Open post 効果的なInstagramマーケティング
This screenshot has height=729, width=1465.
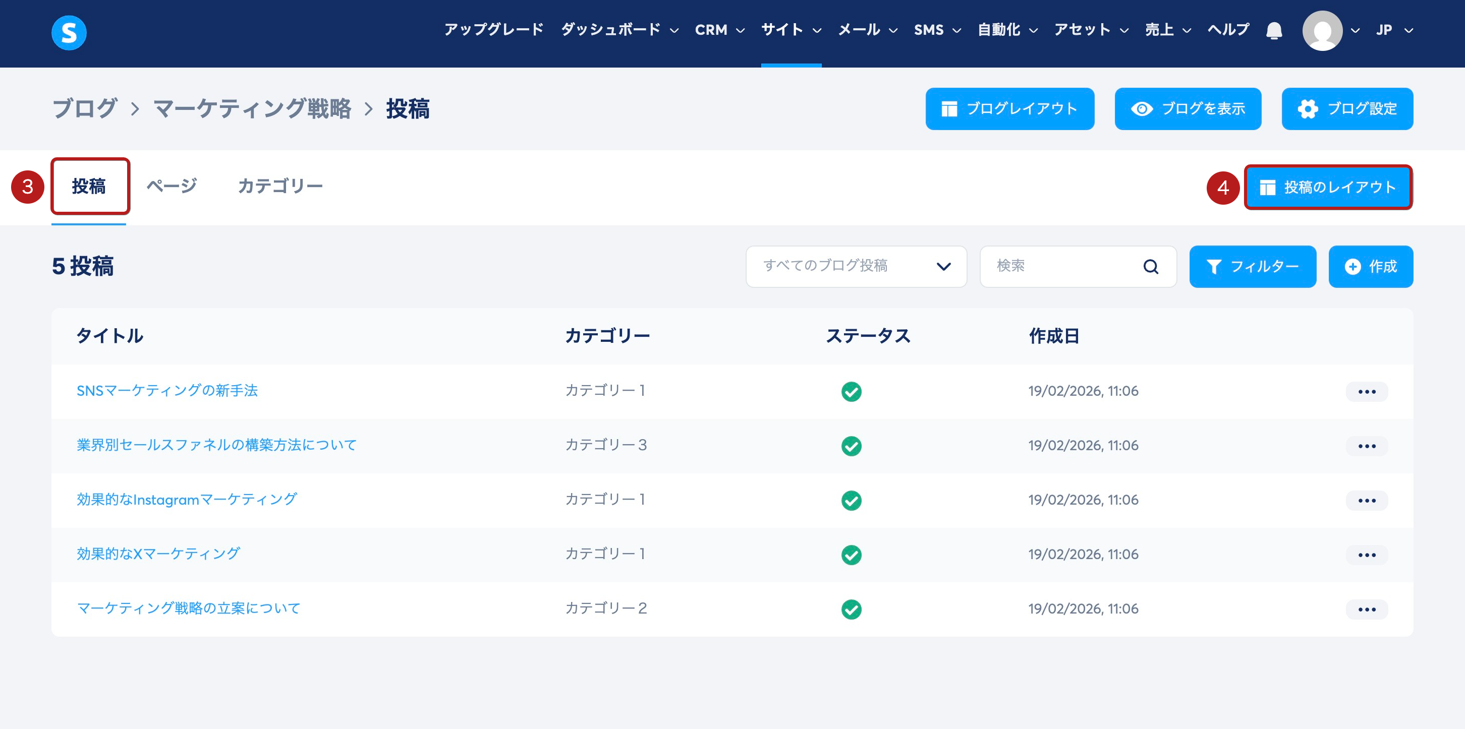coord(187,500)
